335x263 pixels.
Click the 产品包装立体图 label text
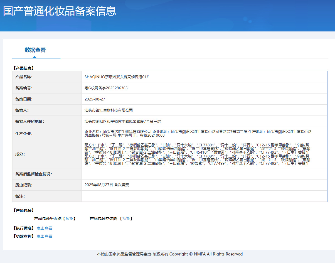pyautogui.click(x=103, y=219)
